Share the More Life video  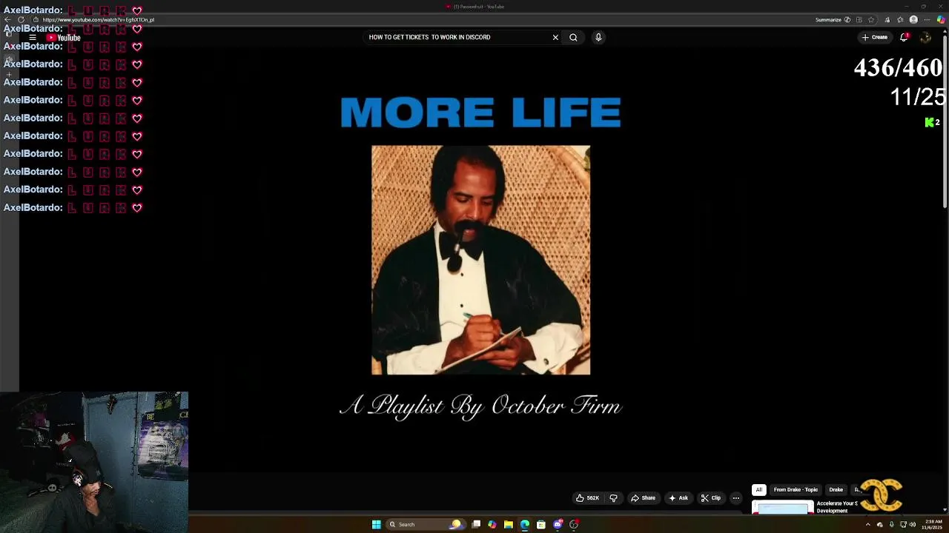643,498
